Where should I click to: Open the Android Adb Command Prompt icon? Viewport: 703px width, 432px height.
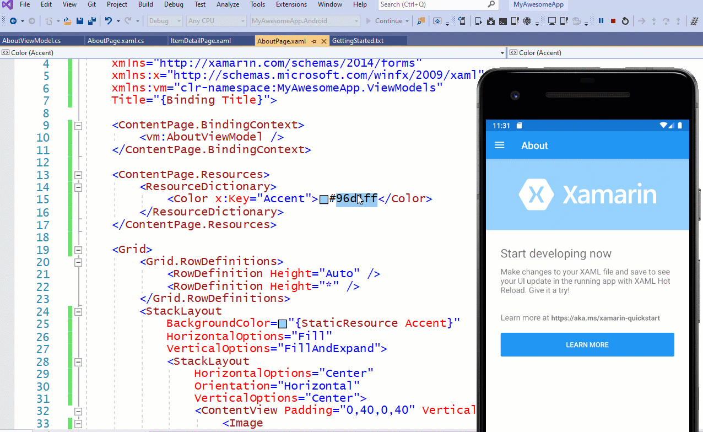tap(503, 21)
